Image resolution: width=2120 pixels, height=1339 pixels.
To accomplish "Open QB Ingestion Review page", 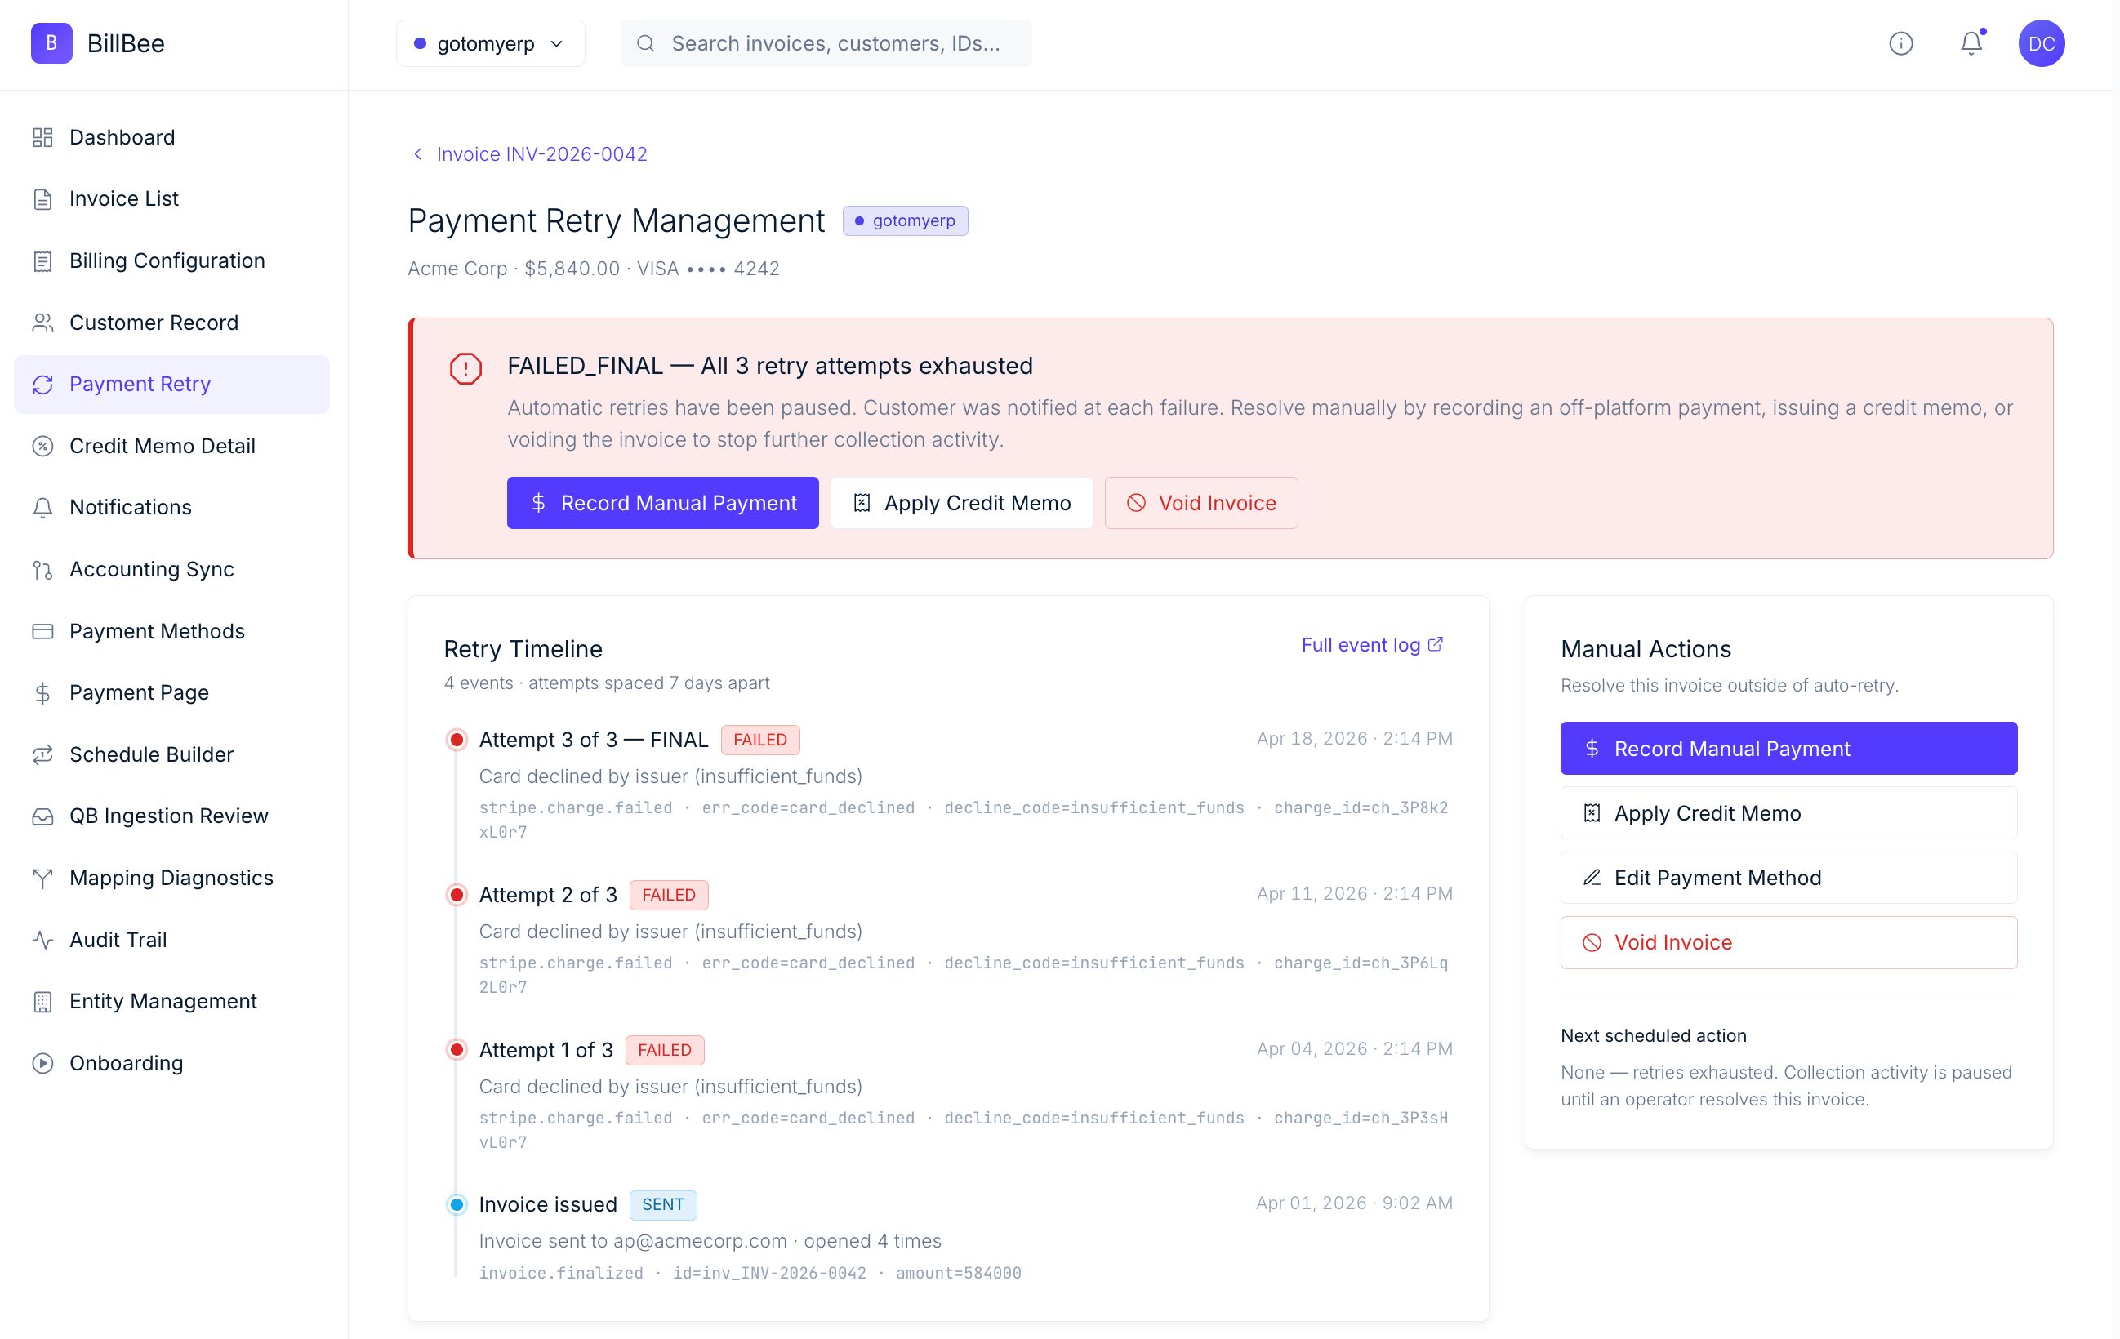I will (x=171, y=816).
